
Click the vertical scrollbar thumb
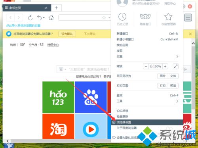pyautogui.click(x=193, y=77)
